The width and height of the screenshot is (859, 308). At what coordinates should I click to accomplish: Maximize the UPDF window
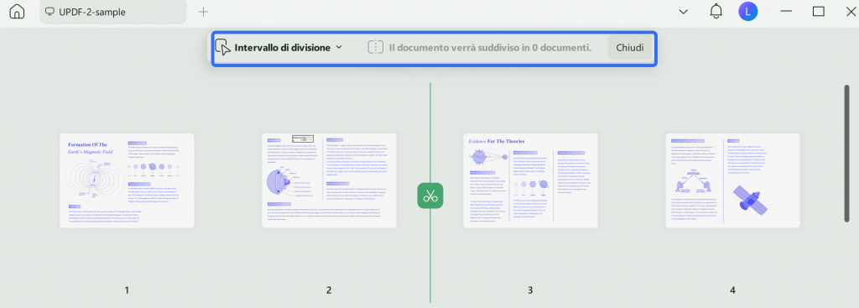pos(819,12)
